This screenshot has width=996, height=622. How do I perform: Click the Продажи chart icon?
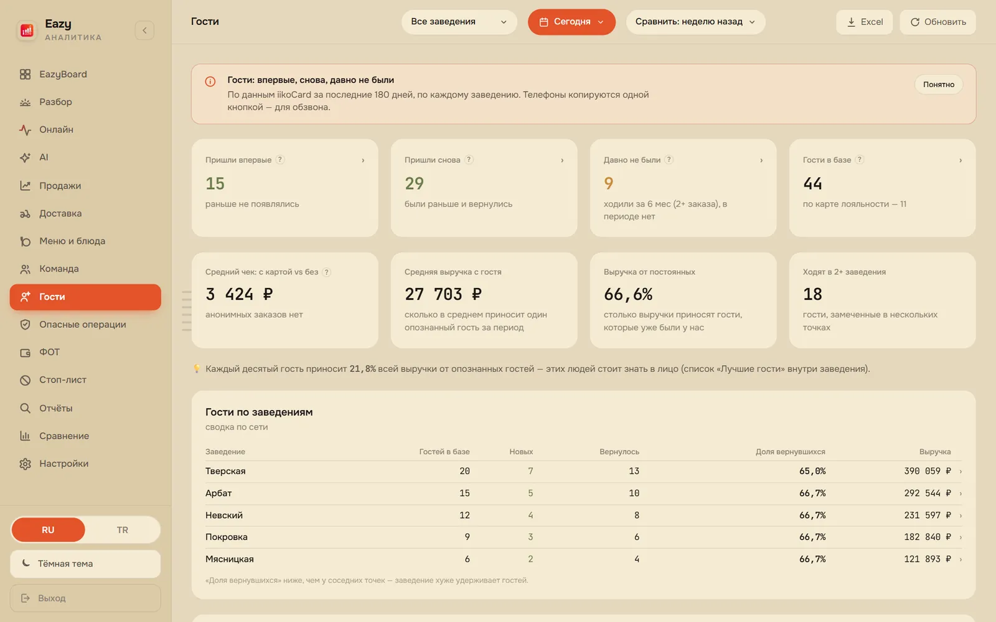coord(25,185)
